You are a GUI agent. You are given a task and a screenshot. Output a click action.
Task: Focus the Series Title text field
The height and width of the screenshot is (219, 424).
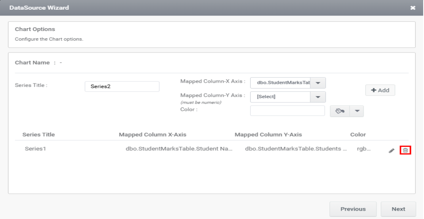coord(122,86)
